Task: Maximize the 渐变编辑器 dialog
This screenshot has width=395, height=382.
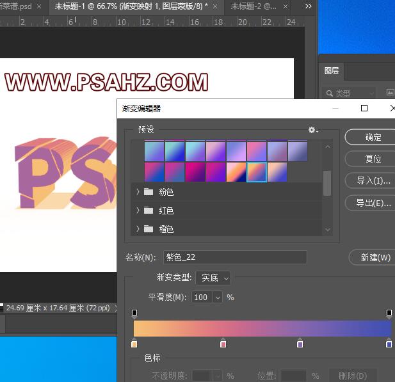Action: click(x=364, y=108)
